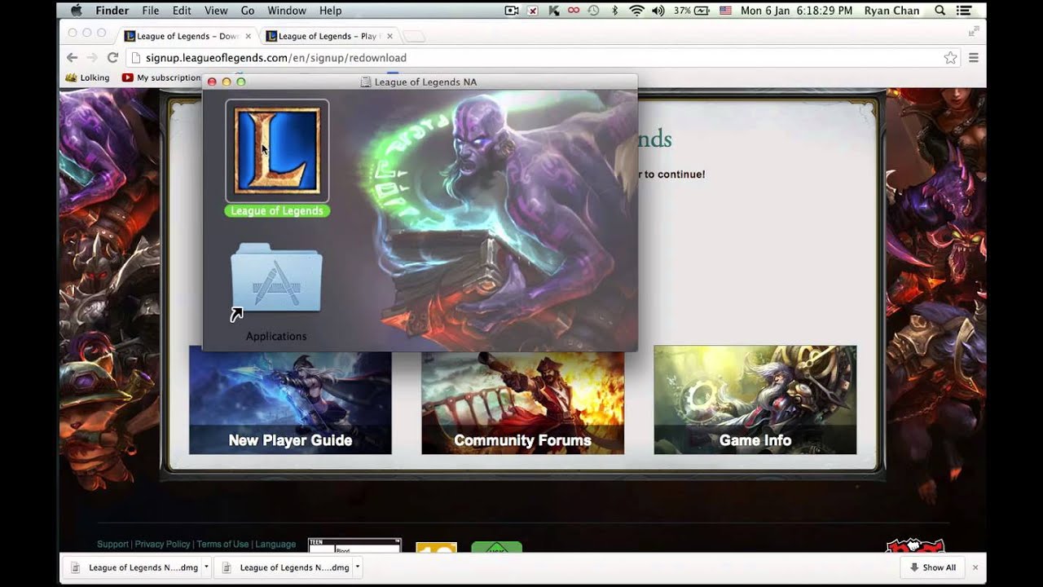The image size is (1043, 587).
Task: Enter Chrome fullscreen via corner arrows
Action: (x=973, y=31)
